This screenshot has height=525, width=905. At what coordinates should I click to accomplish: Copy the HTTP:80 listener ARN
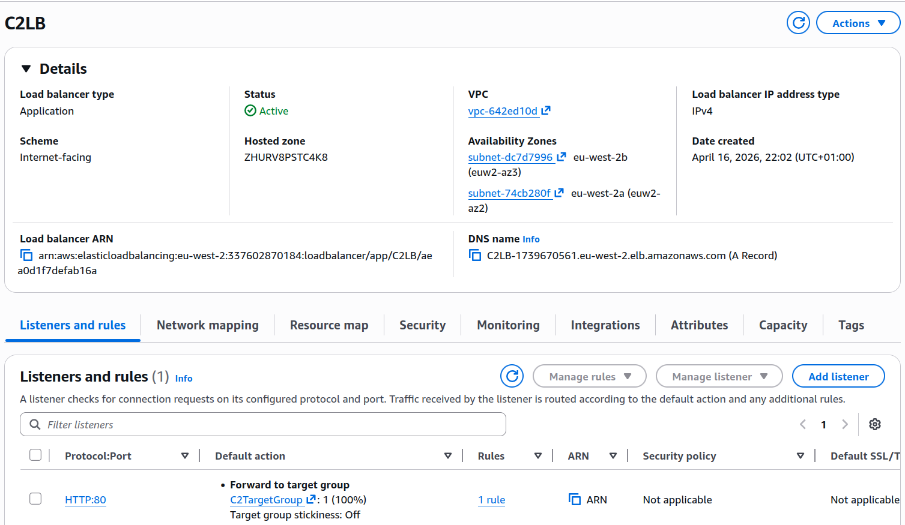tap(575, 500)
